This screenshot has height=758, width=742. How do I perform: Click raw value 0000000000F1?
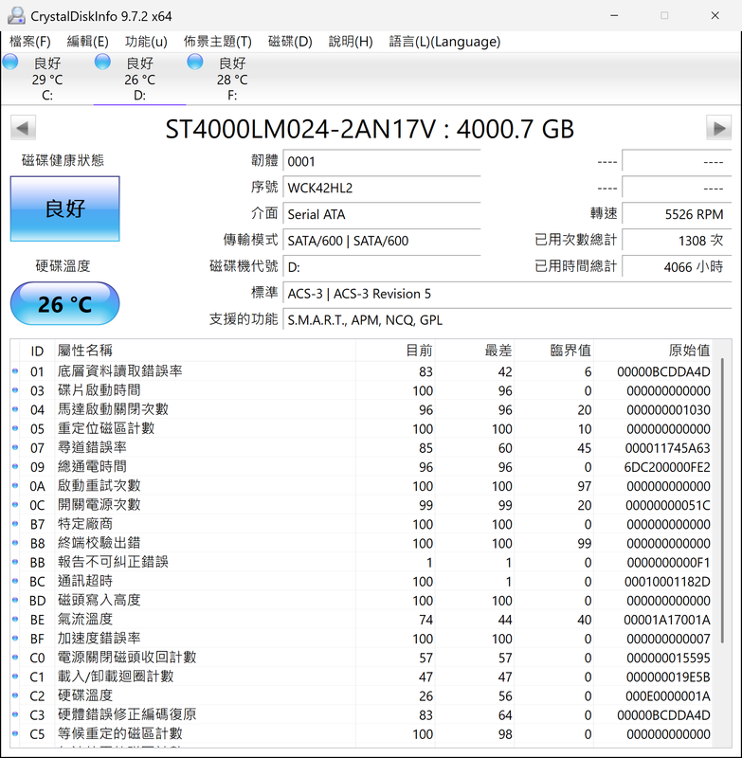pyautogui.click(x=668, y=563)
